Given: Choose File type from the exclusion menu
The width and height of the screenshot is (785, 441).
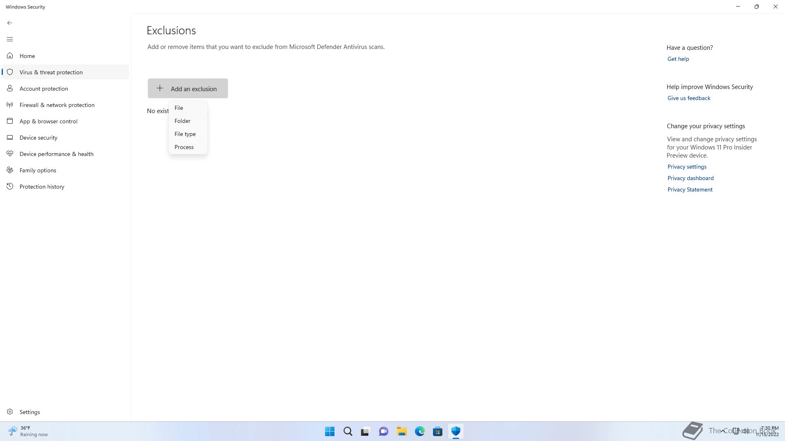Looking at the screenshot, I should [x=188, y=134].
